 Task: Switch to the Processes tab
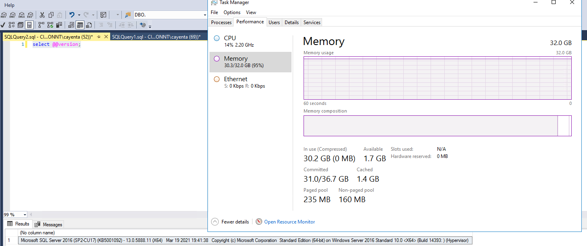(x=221, y=22)
